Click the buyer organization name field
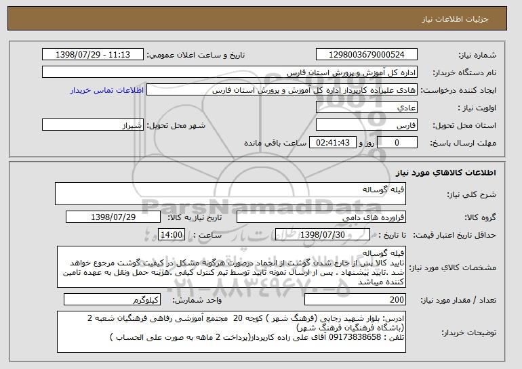 click(230, 72)
